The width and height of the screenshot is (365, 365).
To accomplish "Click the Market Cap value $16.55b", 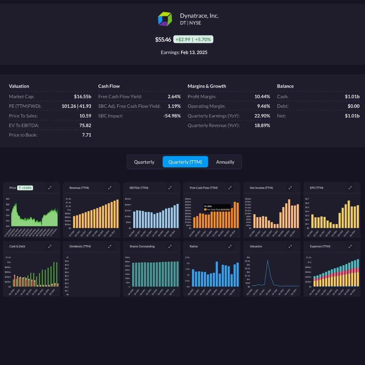I will pos(82,96).
